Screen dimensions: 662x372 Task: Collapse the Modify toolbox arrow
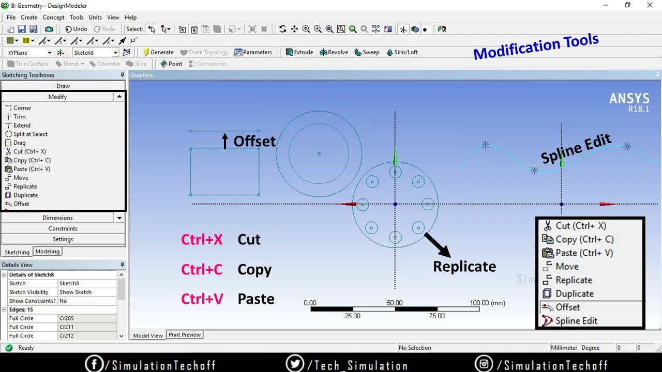coord(119,97)
